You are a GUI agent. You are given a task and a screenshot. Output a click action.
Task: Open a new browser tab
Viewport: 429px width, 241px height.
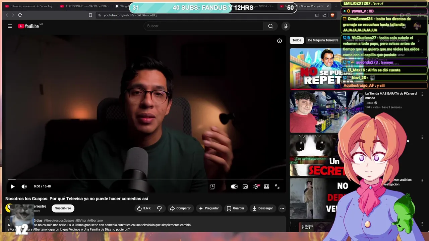coord(336,6)
